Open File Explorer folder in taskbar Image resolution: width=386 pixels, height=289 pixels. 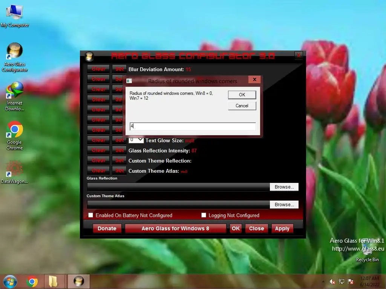(54, 281)
